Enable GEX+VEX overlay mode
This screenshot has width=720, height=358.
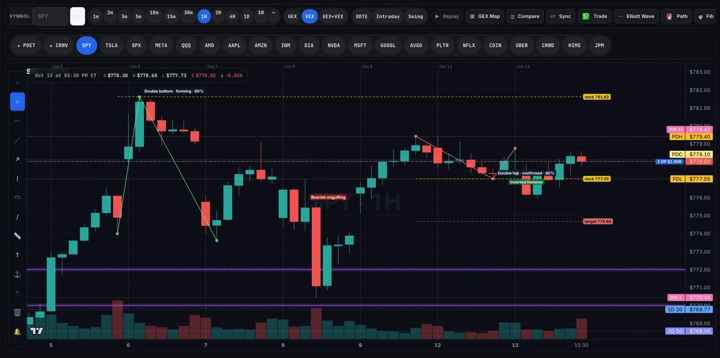coord(333,16)
